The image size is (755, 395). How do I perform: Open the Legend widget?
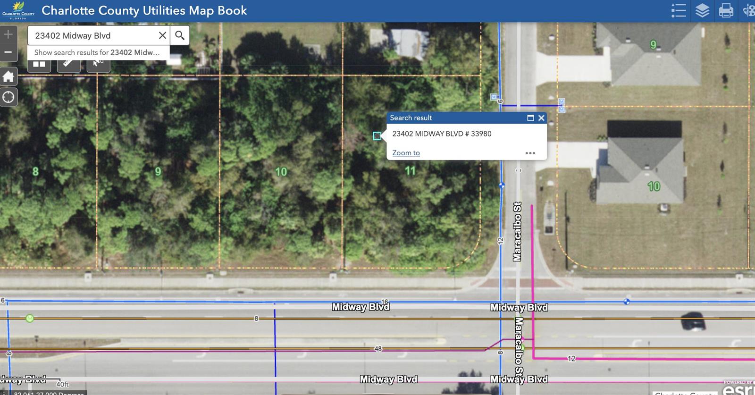tap(679, 10)
